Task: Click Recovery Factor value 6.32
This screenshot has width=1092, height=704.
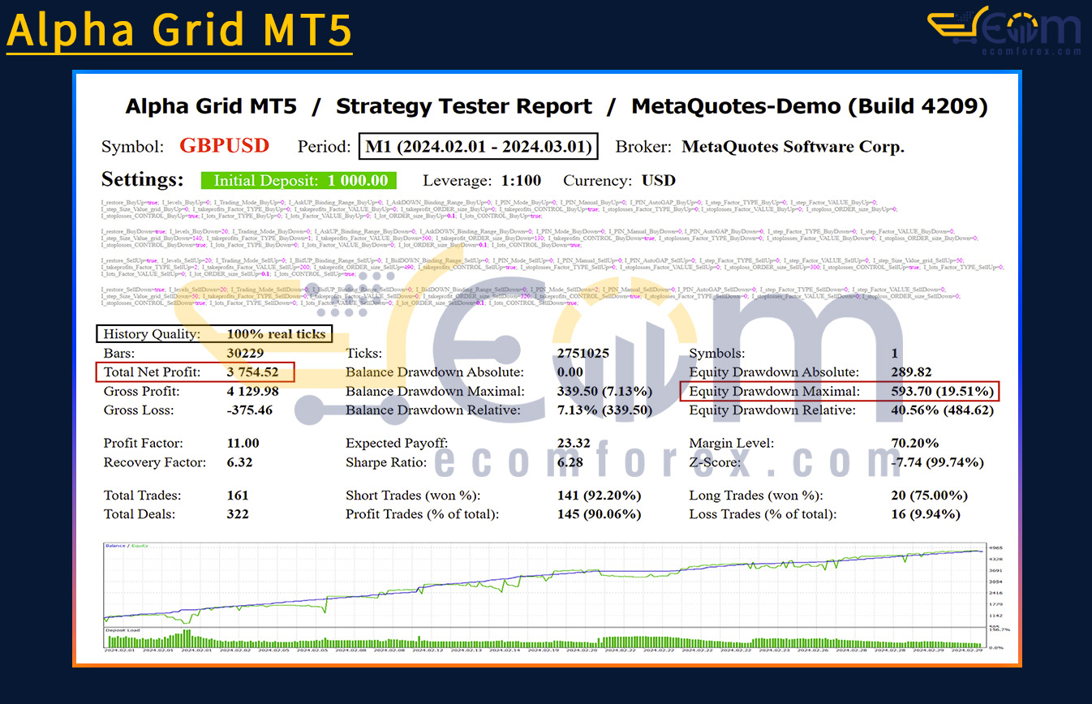Action: tap(240, 462)
